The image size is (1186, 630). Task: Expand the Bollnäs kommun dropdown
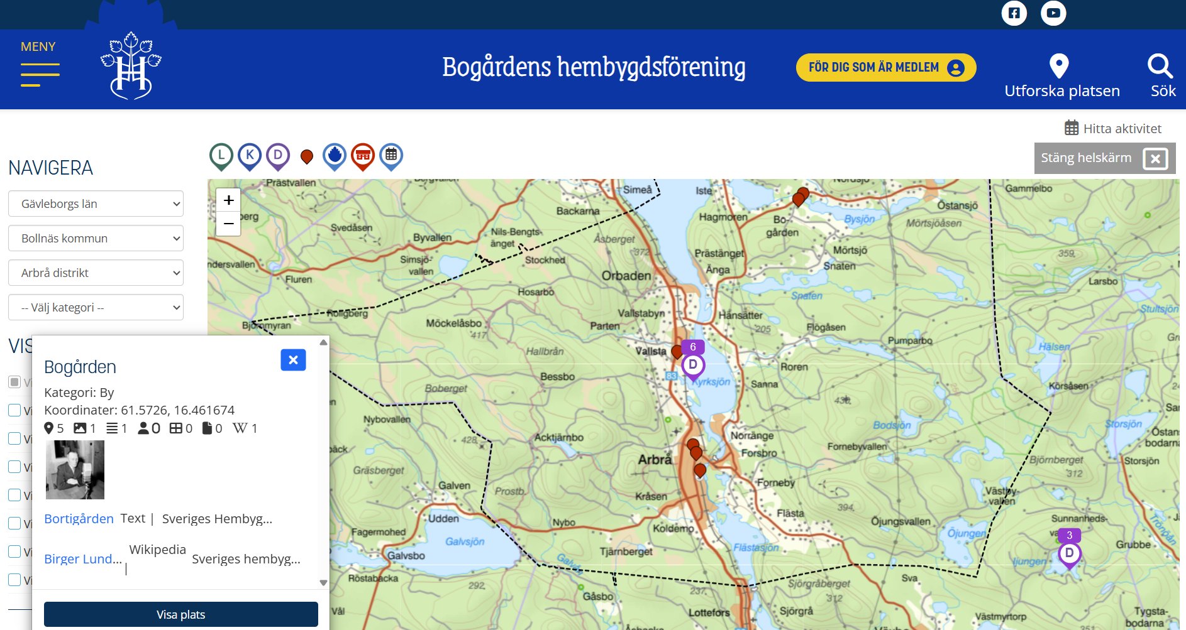pyautogui.click(x=96, y=238)
